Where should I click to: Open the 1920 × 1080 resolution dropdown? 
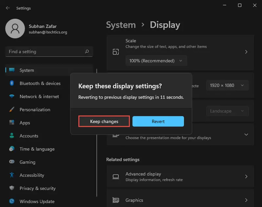click(x=227, y=85)
